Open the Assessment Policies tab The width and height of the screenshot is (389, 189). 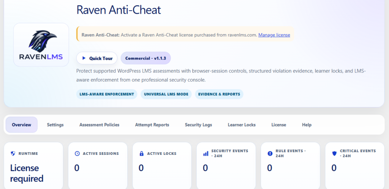[99, 125]
